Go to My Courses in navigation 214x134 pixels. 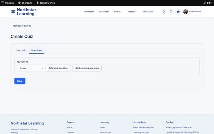click(x=104, y=12)
